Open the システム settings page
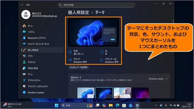Screen dimensions: 194x109 click(42, 32)
